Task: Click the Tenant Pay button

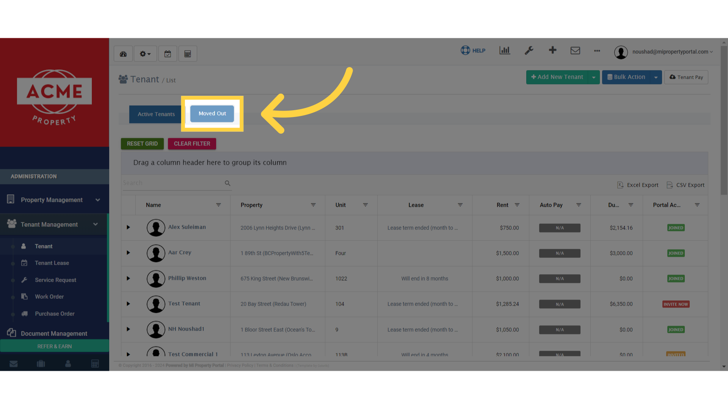Action: (x=686, y=77)
